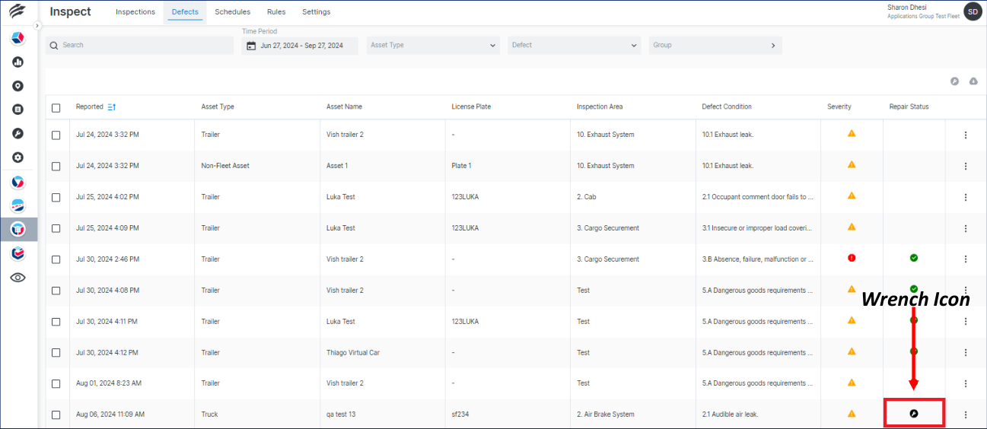Check the box for Asset 1 row
Screen dimensions: 987x429
[56, 166]
